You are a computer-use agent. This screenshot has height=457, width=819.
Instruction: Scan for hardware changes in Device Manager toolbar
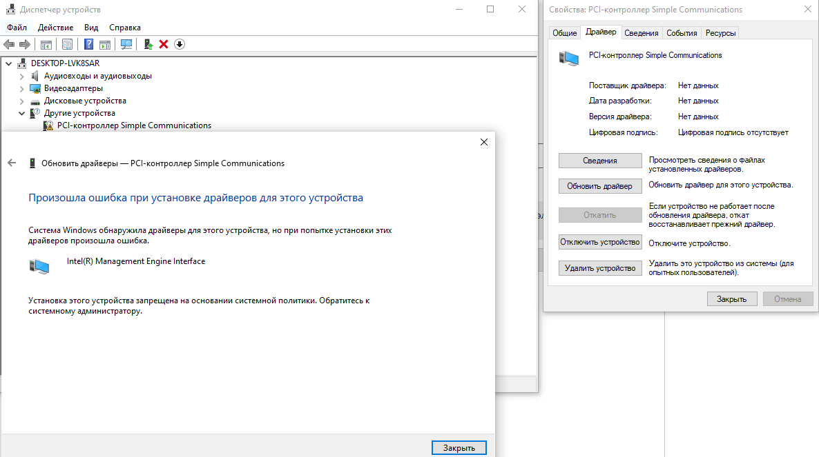[126, 43]
